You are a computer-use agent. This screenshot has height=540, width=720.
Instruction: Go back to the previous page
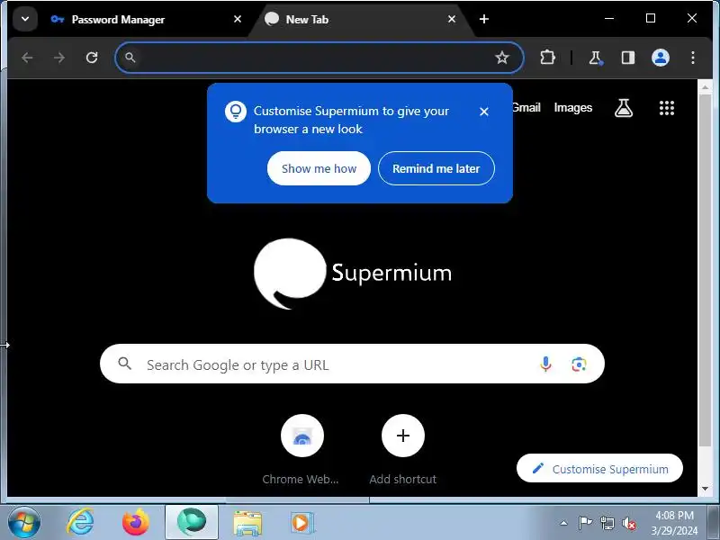click(x=27, y=58)
